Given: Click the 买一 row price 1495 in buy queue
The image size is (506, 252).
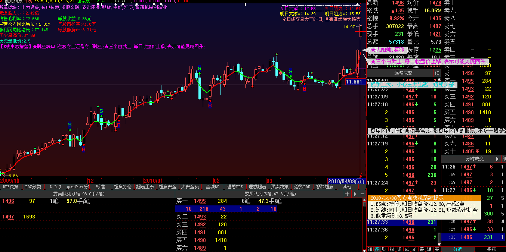Looking at the screenshot, I should [x=200, y=201].
